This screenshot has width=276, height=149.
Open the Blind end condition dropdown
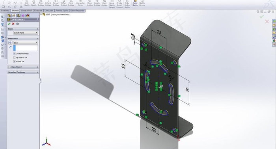[26, 43]
